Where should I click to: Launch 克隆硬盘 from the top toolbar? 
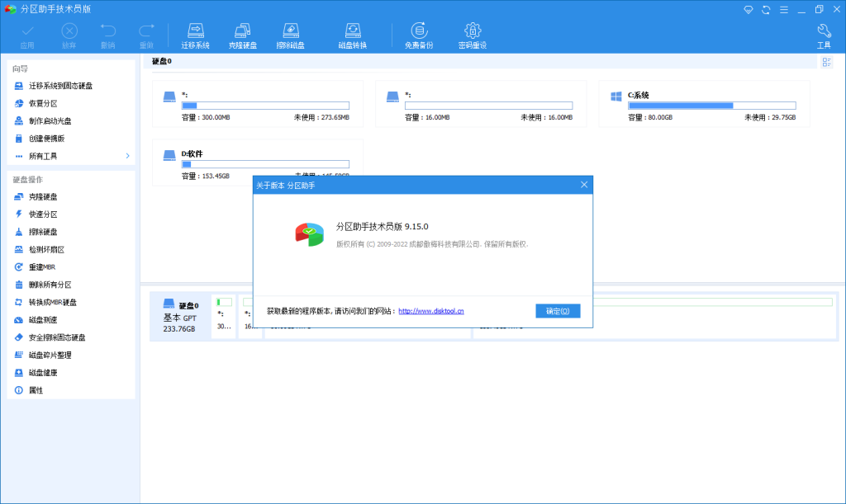[243, 34]
